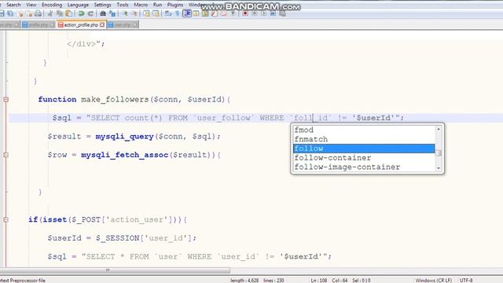Screen dimensions: 503x283
Task: Open the Run menu
Action: click(157, 5)
